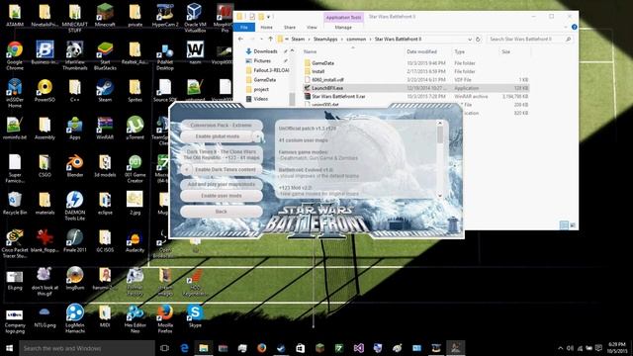Expand the Explorer address history dropdown
The height and width of the screenshot is (356, 633).
470,40
